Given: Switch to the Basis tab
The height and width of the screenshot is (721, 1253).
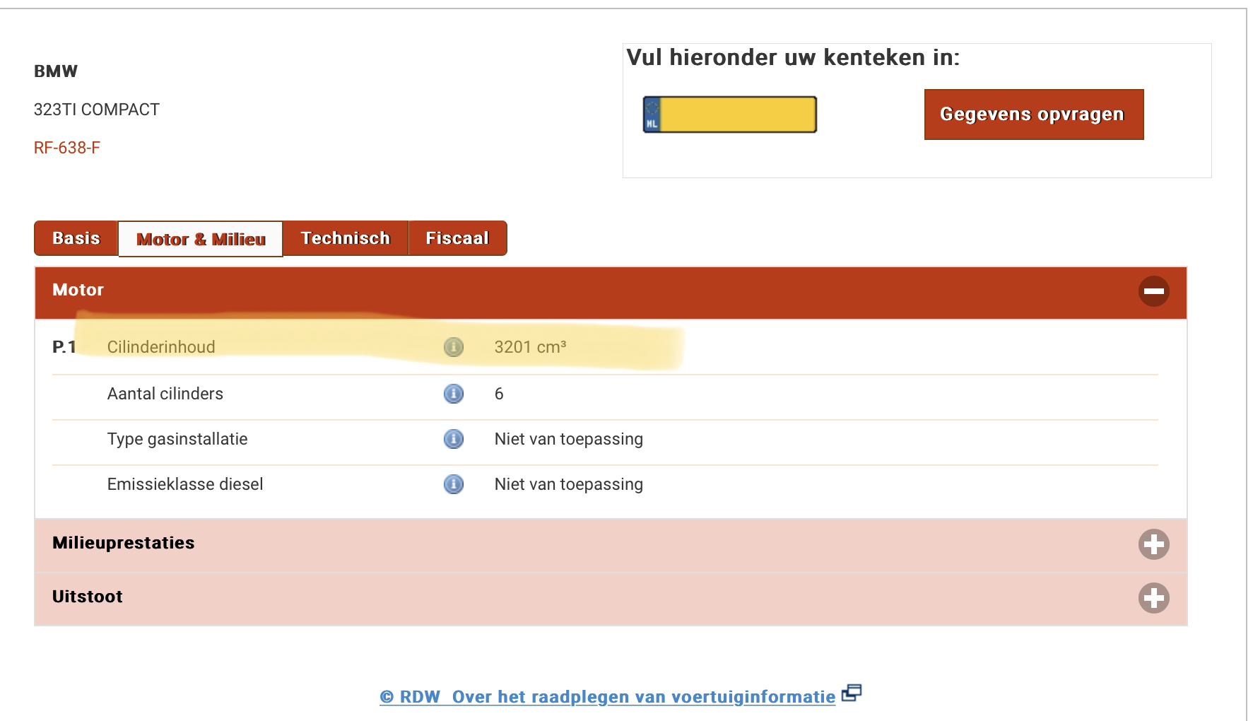Looking at the screenshot, I should pyautogui.click(x=76, y=238).
